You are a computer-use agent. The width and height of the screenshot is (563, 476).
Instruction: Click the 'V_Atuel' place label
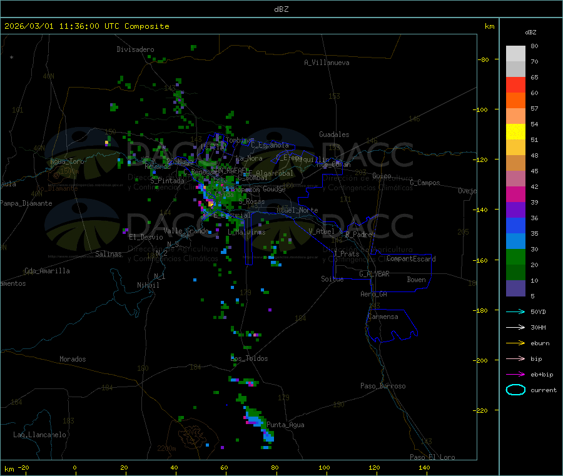pyautogui.click(x=322, y=231)
